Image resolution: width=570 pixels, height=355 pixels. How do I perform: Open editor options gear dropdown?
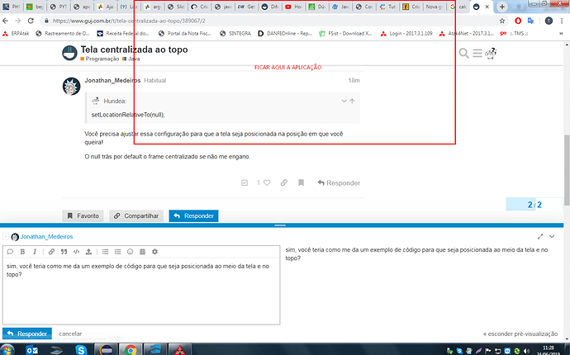[x=154, y=252]
